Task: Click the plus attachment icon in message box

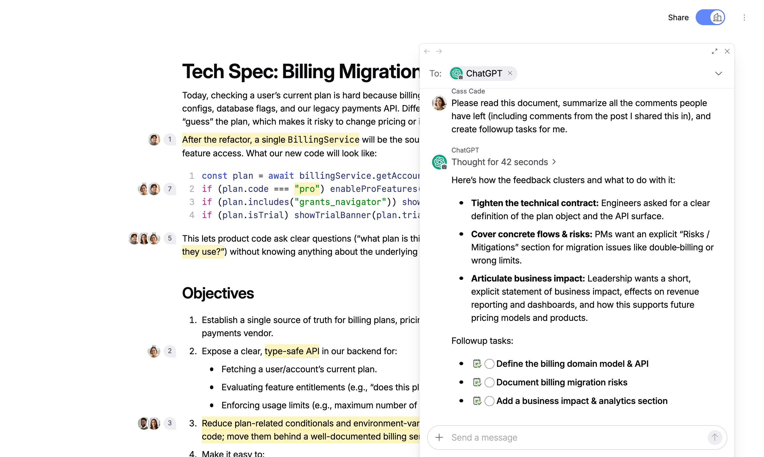Action: [x=439, y=437]
